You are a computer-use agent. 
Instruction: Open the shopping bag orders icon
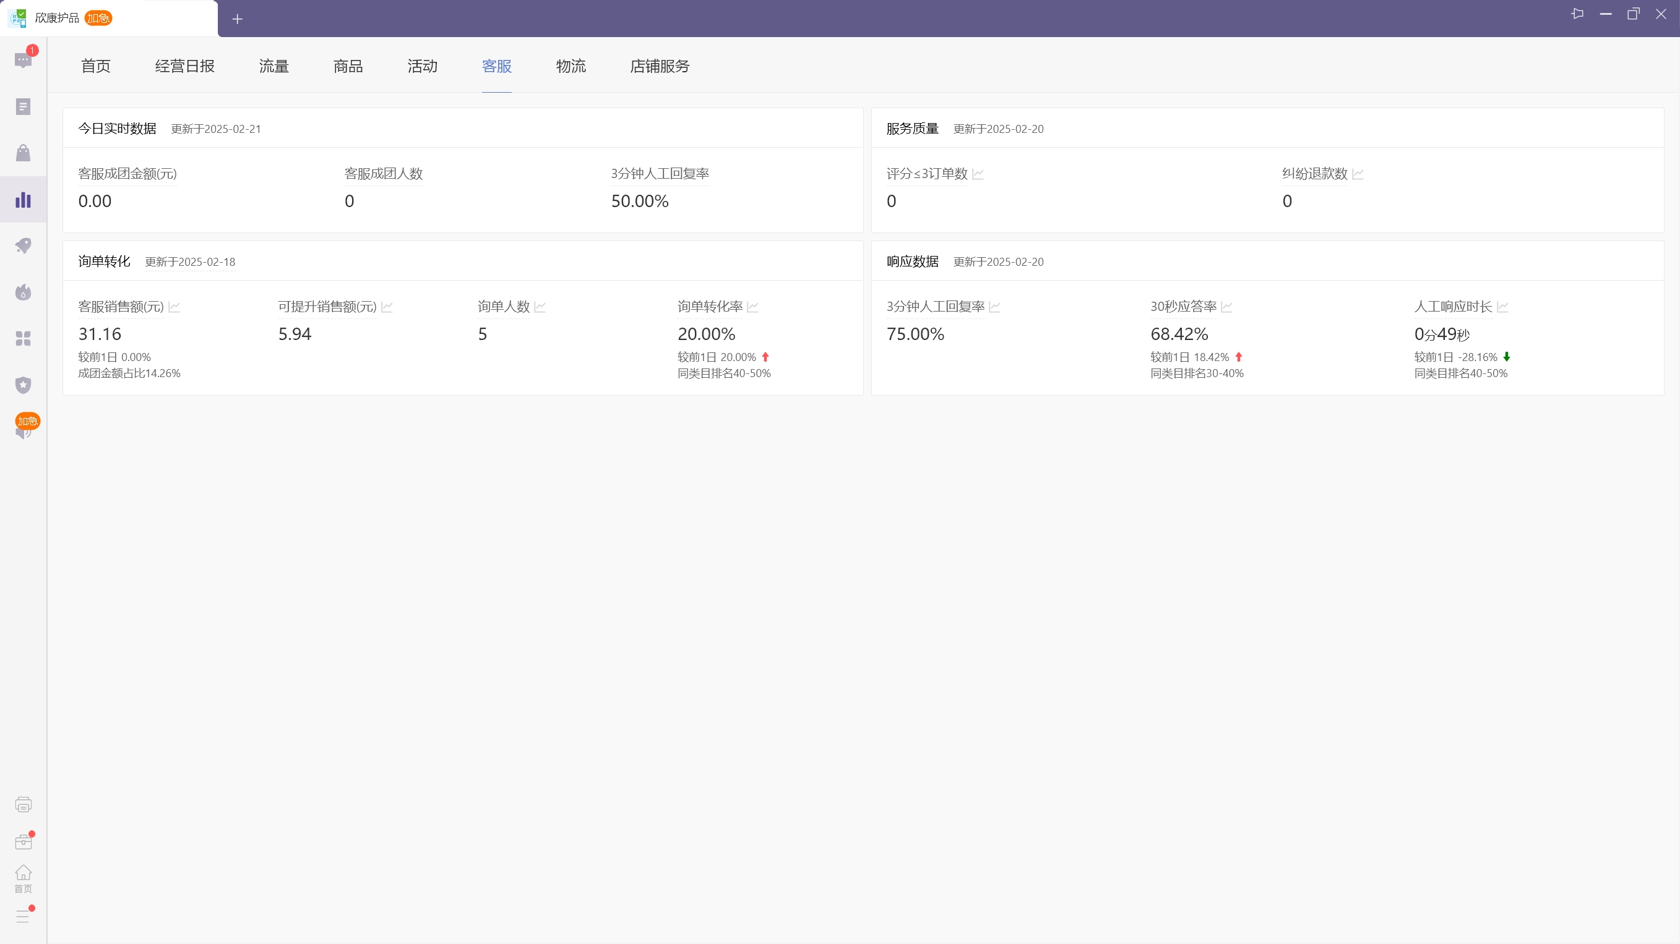coord(23,153)
